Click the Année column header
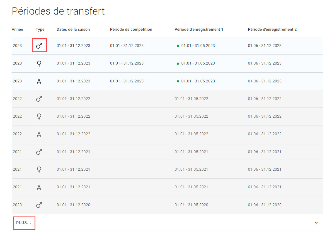The image size is (332, 238). (x=17, y=30)
